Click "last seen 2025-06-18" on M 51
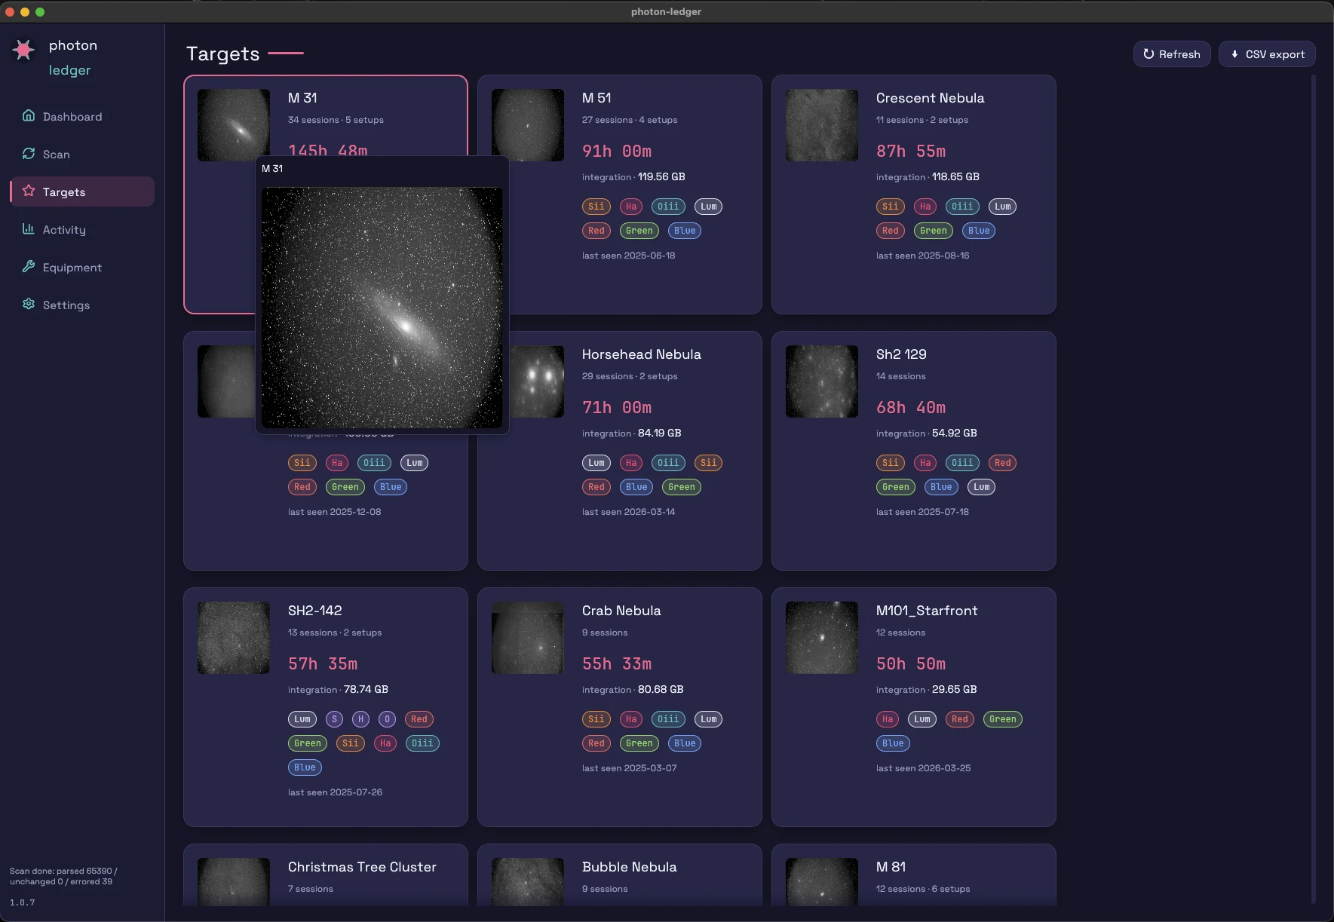 point(629,256)
